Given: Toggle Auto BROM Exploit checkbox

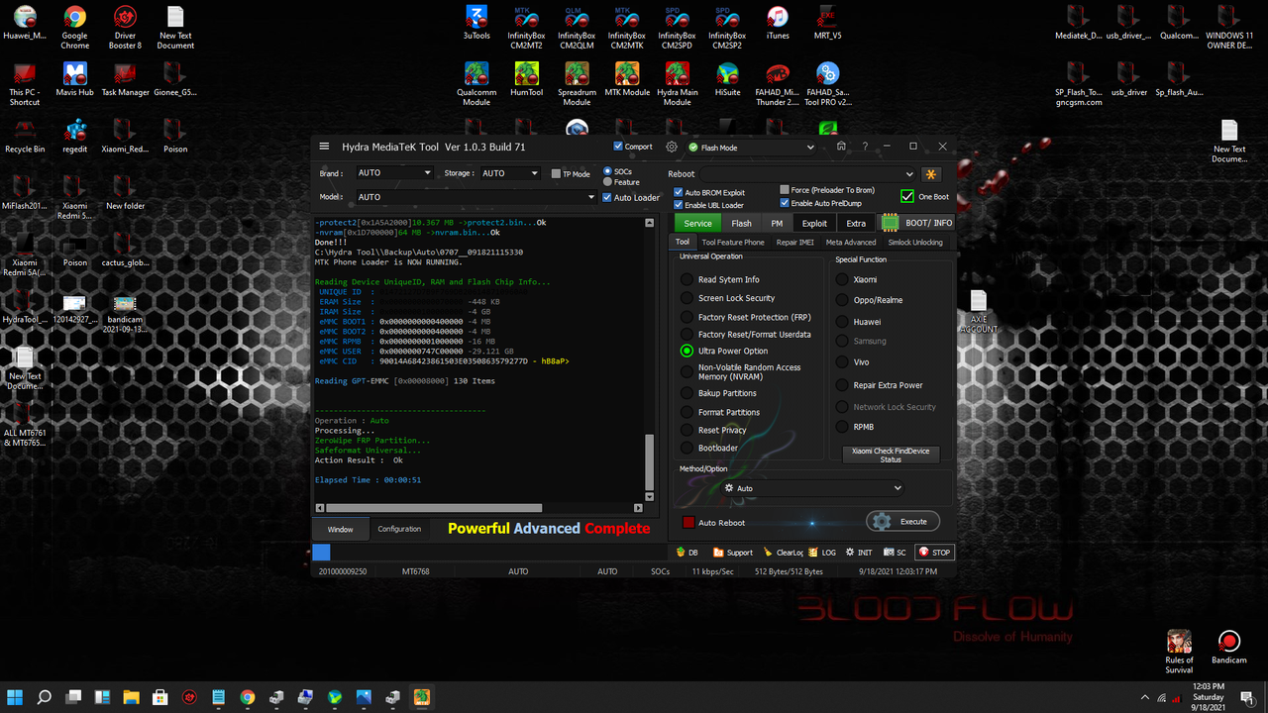Looking at the screenshot, I should point(679,192).
